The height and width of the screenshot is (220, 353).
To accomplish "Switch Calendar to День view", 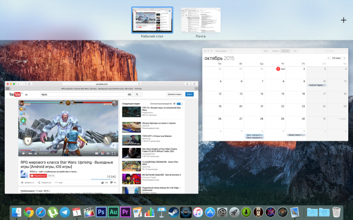I will coord(266,51).
